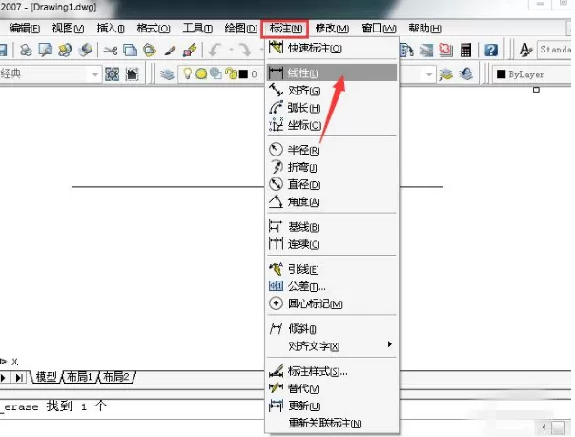The image size is (575, 437).
Task: Toggle layer 0 freeze sun icon
Action: pyautogui.click(x=201, y=74)
